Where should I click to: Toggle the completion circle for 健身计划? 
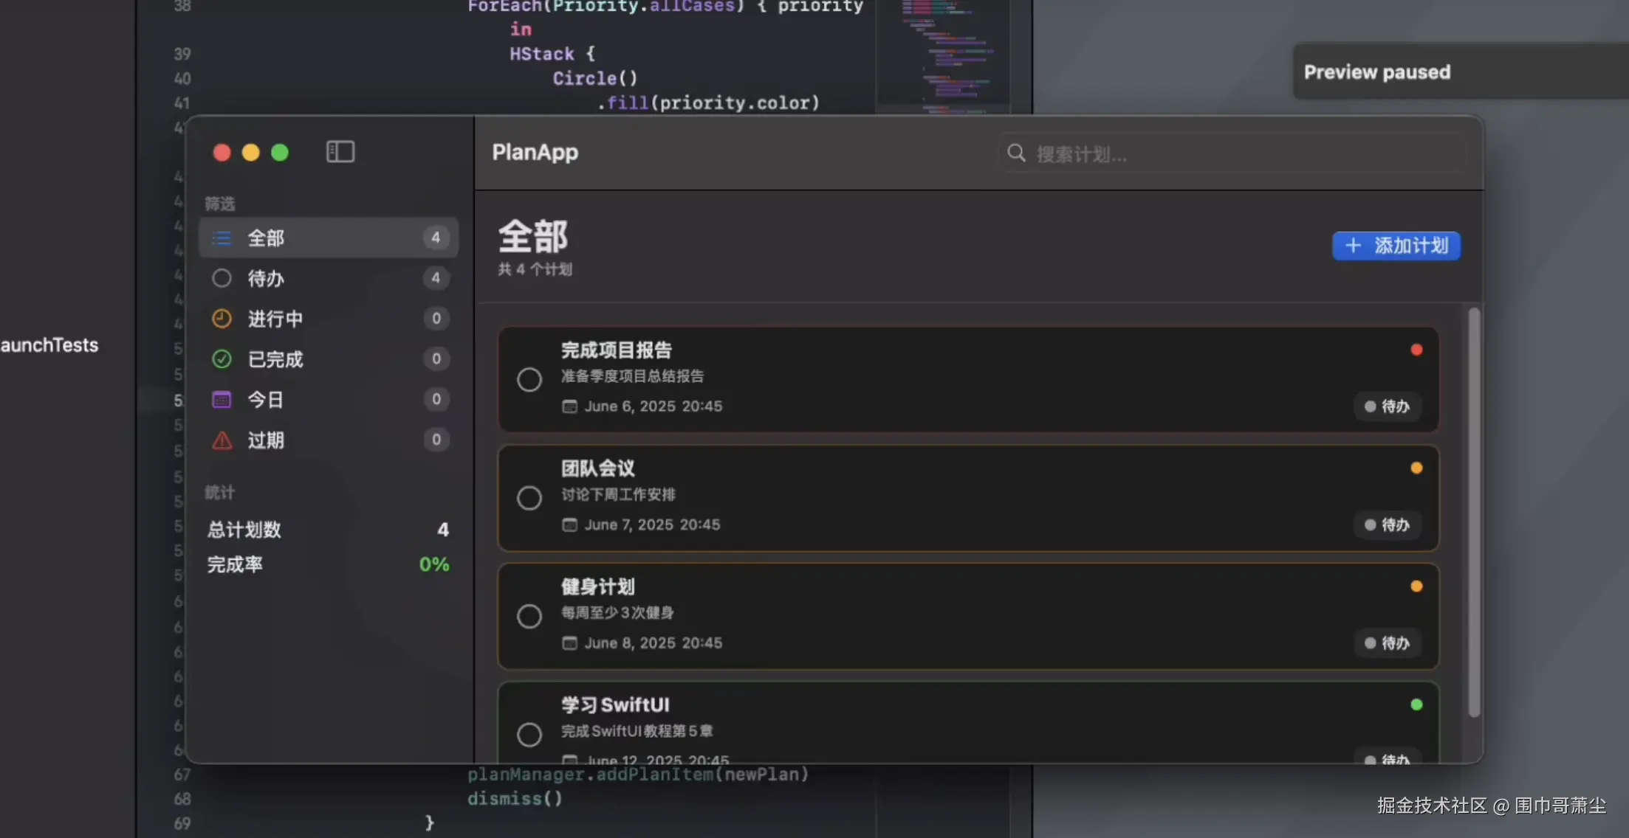pos(529,616)
